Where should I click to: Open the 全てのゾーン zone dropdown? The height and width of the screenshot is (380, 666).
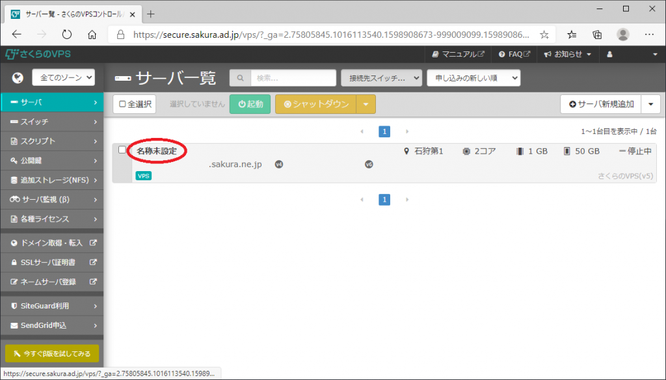(63, 78)
